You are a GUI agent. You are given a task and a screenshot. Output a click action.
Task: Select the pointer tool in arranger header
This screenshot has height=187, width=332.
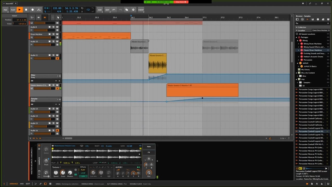point(58,17)
